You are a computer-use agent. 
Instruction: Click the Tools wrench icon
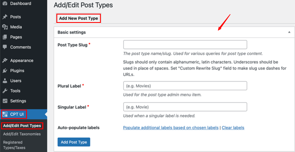pos(5,91)
